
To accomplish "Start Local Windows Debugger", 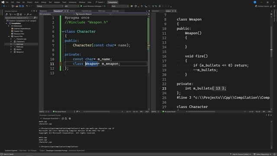I will coord(91,6).
